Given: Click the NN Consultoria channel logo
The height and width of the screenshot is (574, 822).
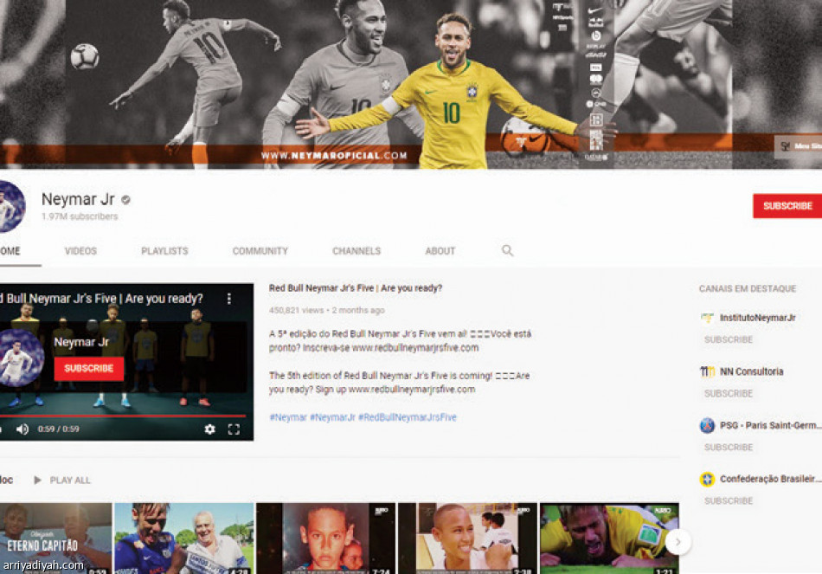Looking at the screenshot, I should [707, 371].
